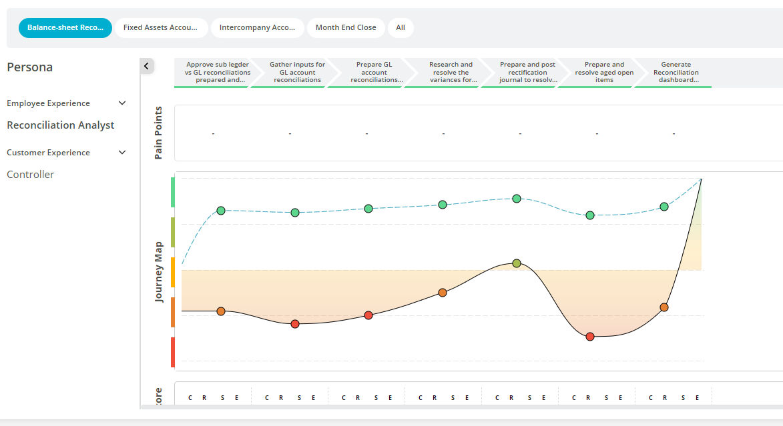
Task: Switch to Fixed Assets Accou tab
Action: [x=160, y=28]
